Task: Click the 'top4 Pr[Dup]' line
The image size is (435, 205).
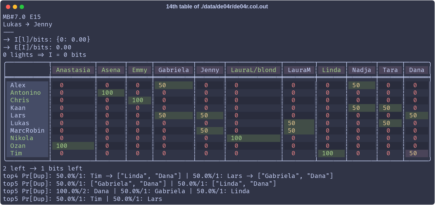Action: pyautogui.click(x=168, y=176)
